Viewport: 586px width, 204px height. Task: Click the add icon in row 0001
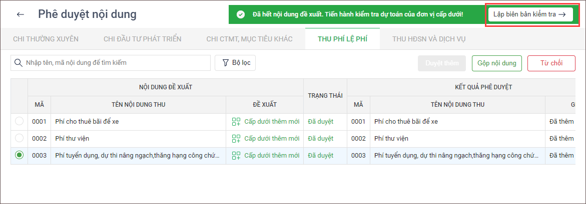pos(236,121)
